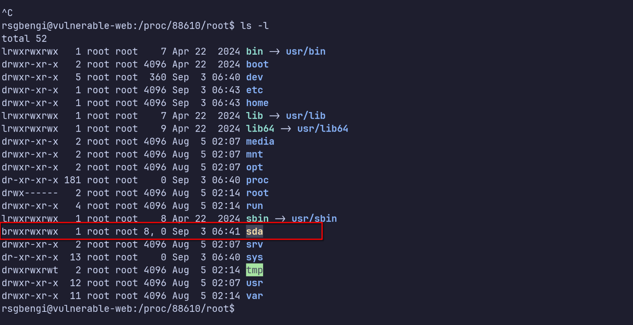Click the media directory name

click(260, 142)
